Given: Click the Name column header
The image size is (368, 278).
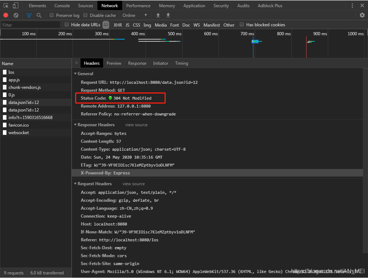Looking at the screenshot, I should (36, 63).
